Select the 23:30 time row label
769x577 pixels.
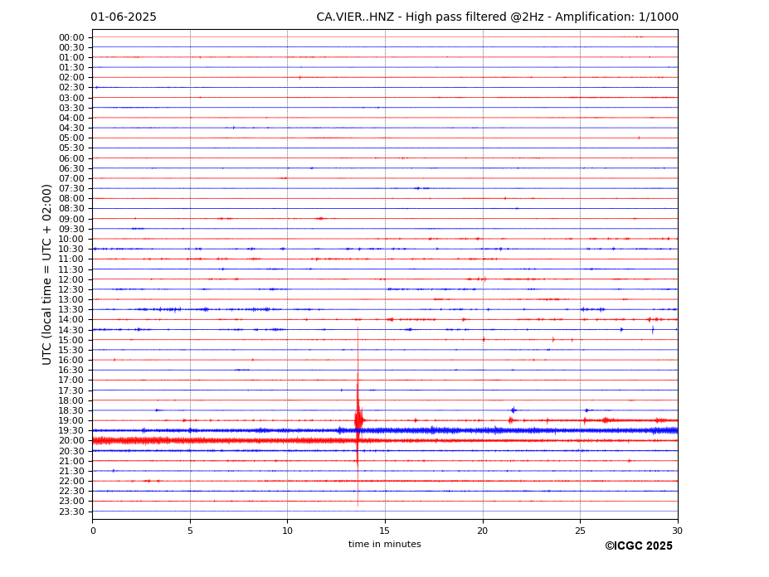71,512
